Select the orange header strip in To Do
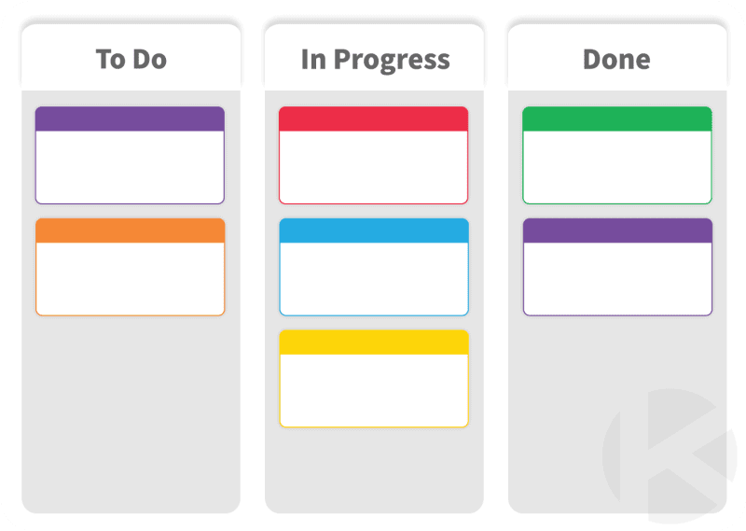The height and width of the screenshot is (531, 746). pyautogui.click(x=130, y=231)
